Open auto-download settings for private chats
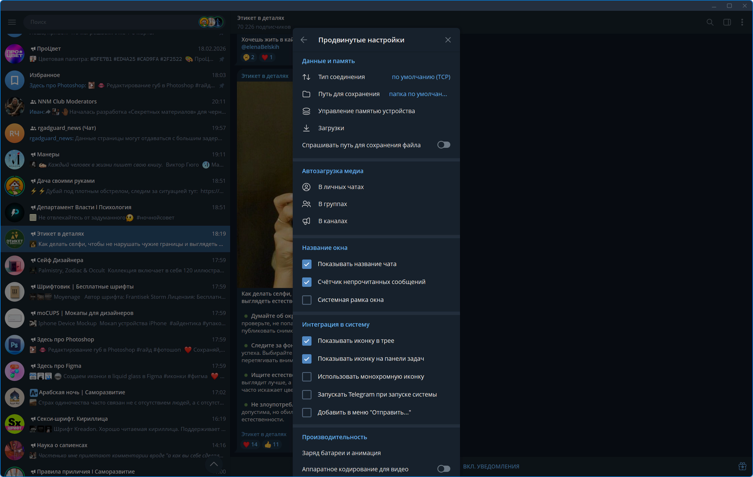This screenshot has height=477, width=753. 341,187
